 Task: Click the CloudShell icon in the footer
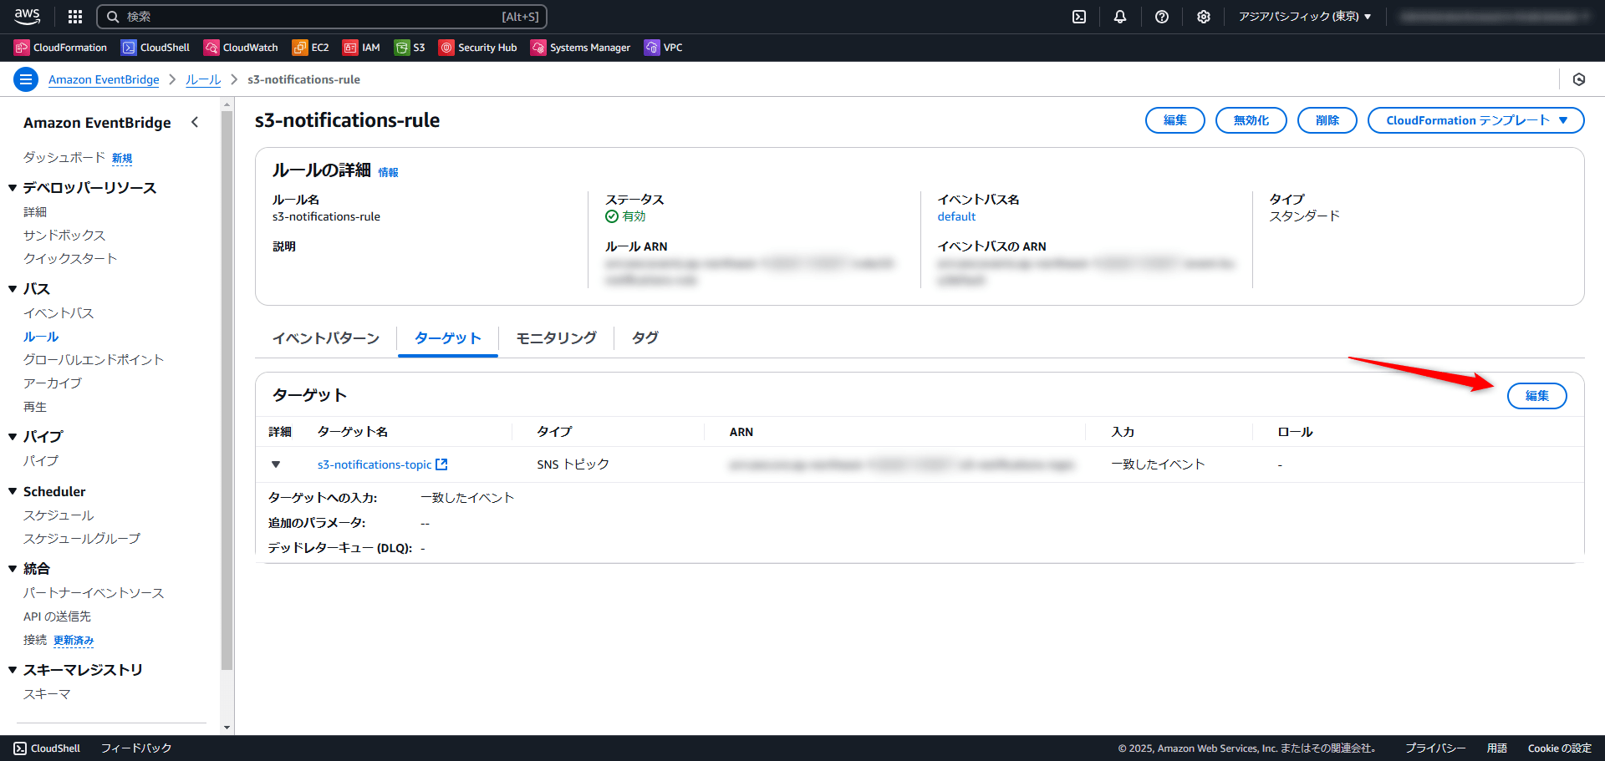point(20,748)
